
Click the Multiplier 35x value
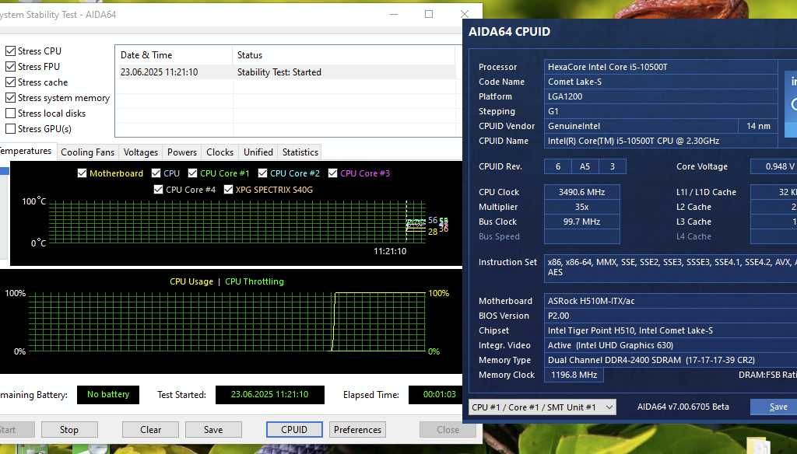click(582, 207)
